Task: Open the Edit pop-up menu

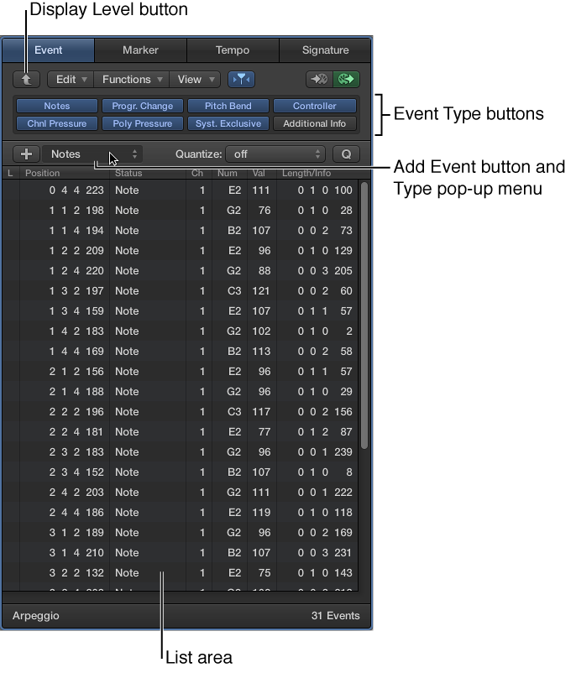Action: point(71,80)
